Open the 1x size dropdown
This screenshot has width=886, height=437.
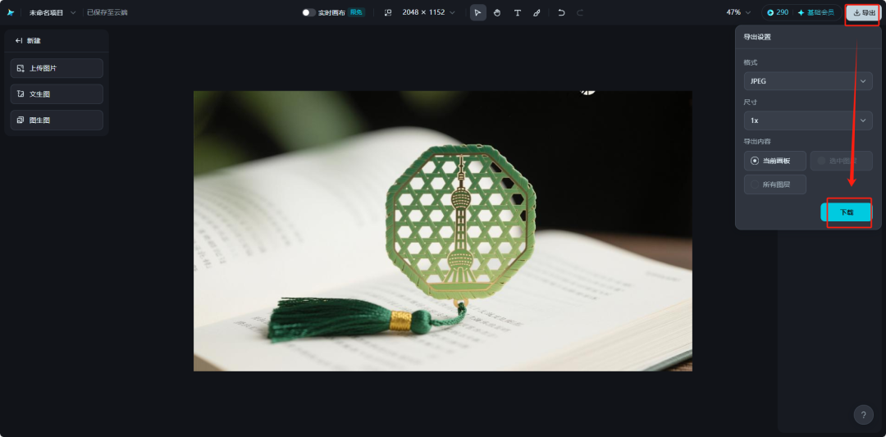[808, 121]
